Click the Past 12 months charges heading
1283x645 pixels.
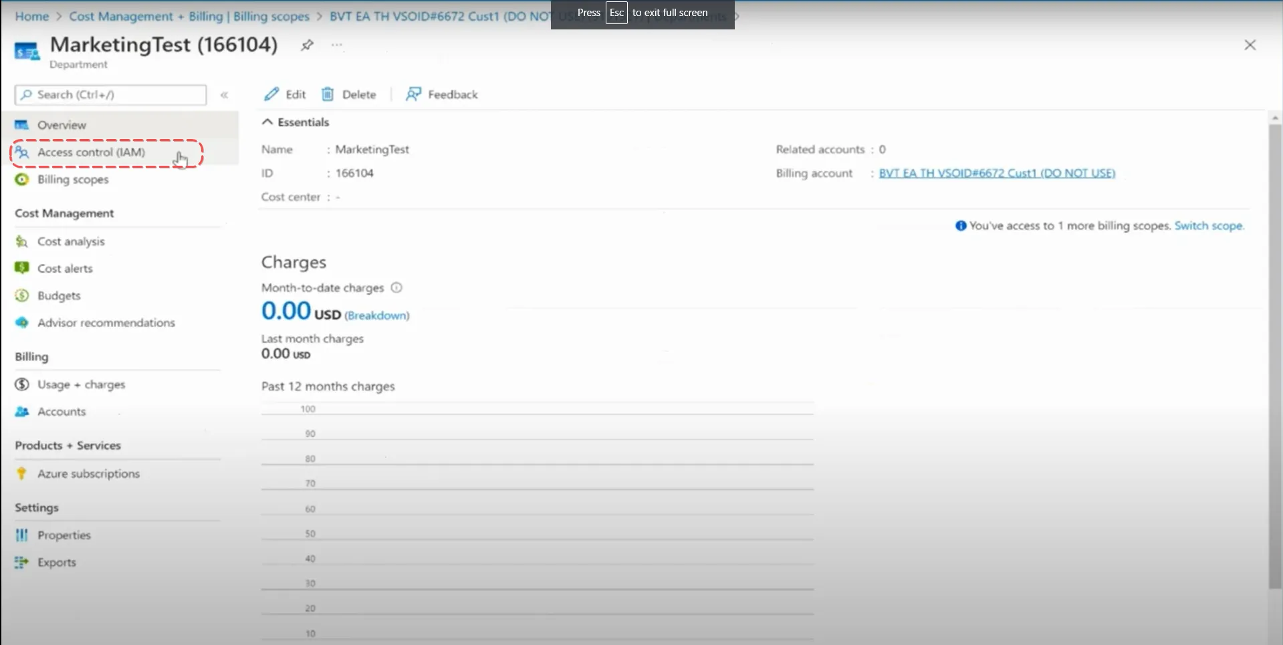[328, 386]
